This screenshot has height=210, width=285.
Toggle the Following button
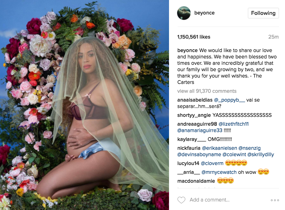(263, 13)
